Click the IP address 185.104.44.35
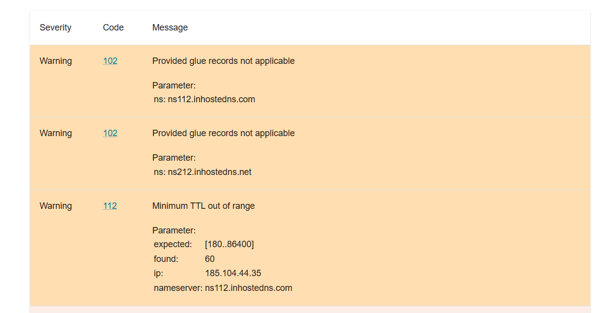This screenshot has height=313, width=607. pos(233,273)
